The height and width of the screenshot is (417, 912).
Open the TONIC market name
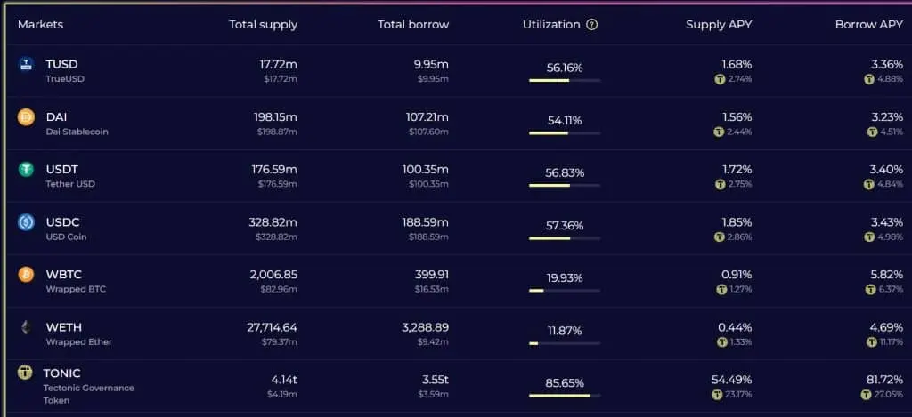point(61,373)
